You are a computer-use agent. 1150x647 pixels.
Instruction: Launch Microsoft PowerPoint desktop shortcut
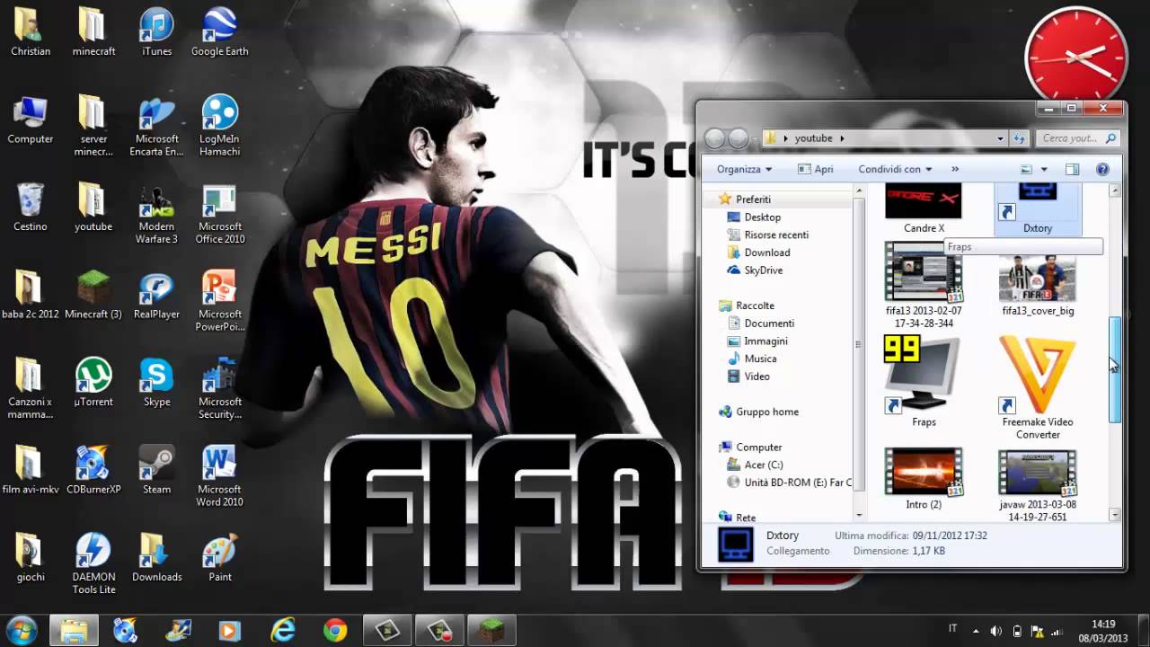point(219,300)
